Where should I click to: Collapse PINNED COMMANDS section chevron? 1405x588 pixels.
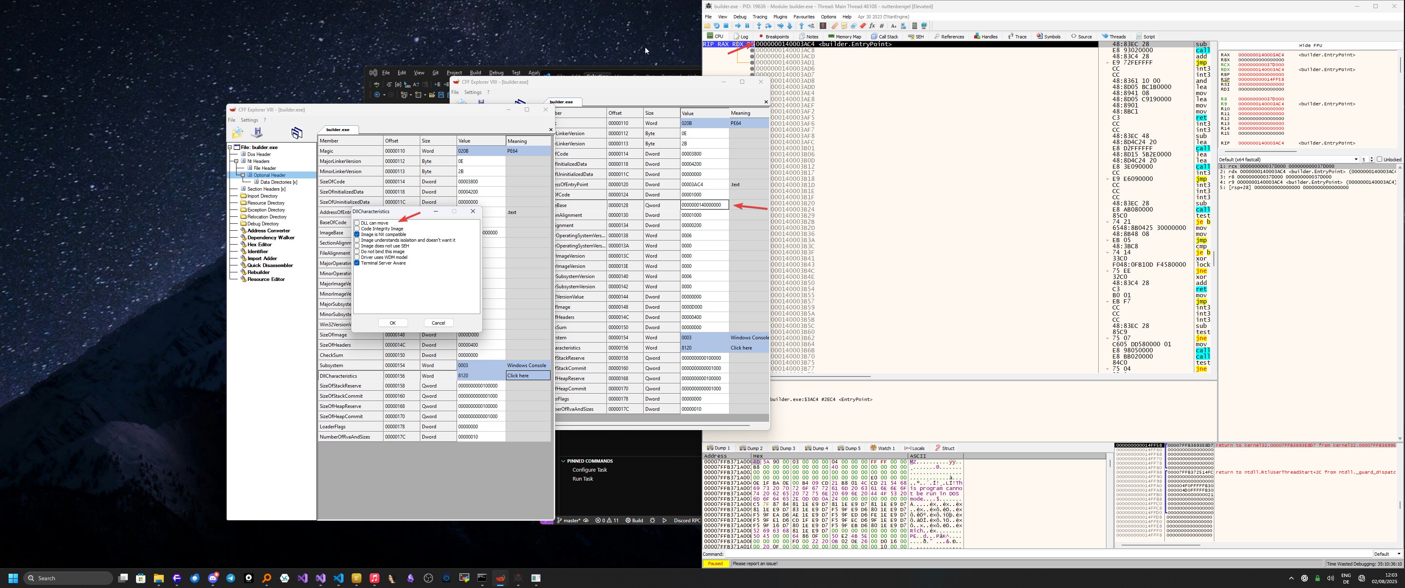tap(563, 461)
